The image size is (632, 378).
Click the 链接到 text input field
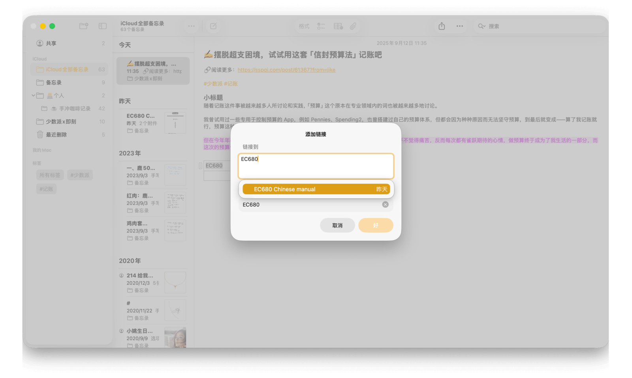coord(316,166)
